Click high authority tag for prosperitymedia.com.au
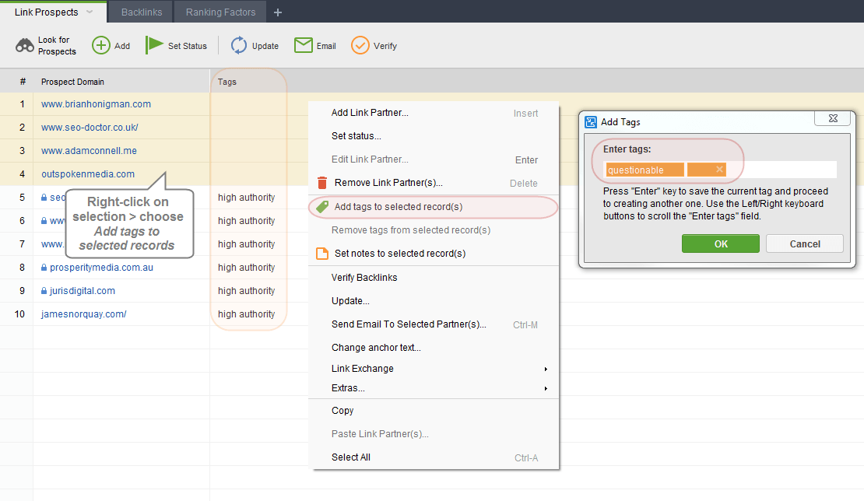 [246, 268]
